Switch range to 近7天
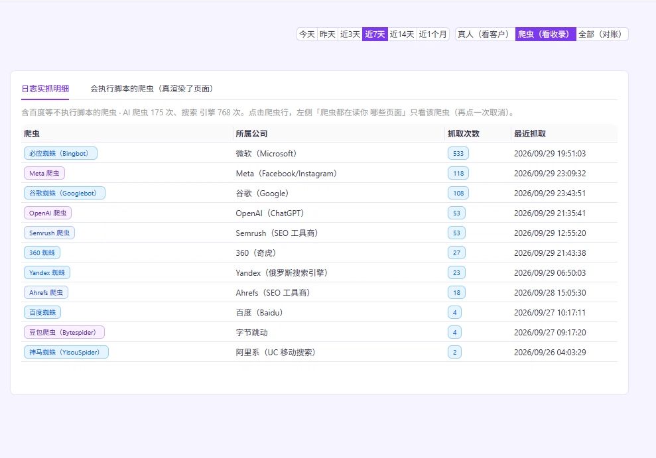Viewport: 656px width, 458px height. (375, 34)
